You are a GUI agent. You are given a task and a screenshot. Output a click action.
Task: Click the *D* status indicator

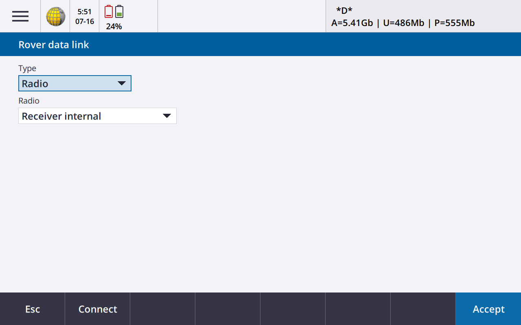click(x=344, y=10)
